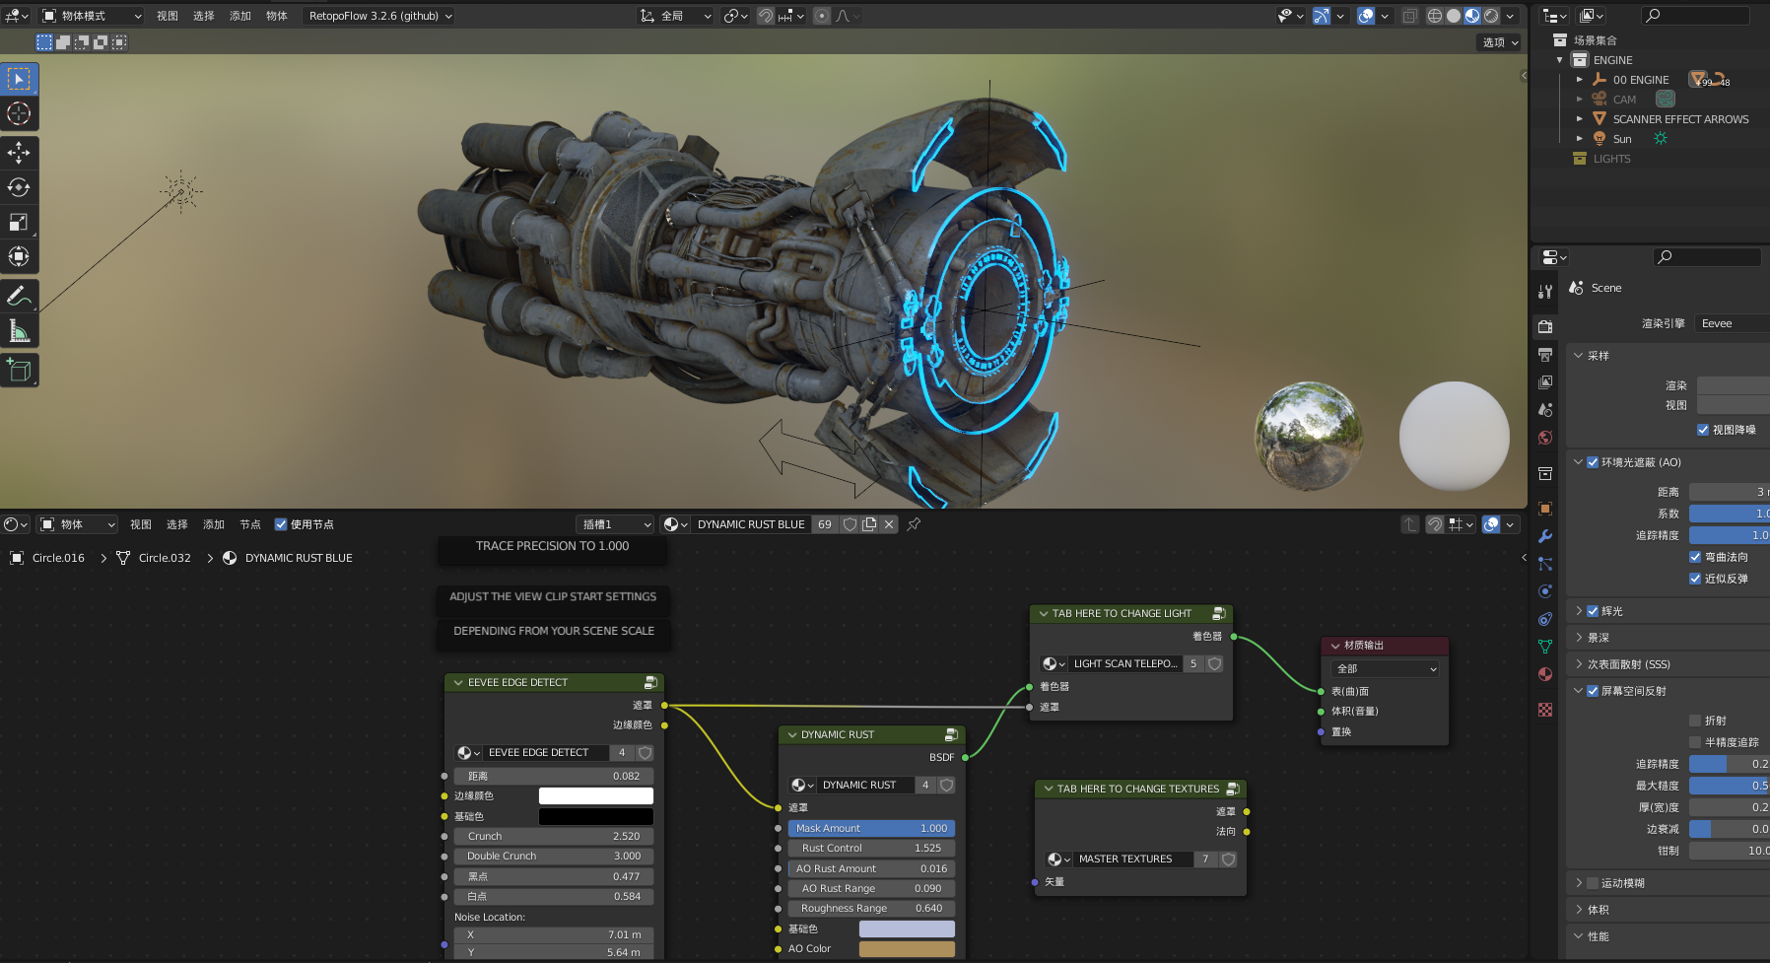The width and height of the screenshot is (1770, 963).
Task: Click AO Color tan swatch
Action: click(x=907, y=948)
